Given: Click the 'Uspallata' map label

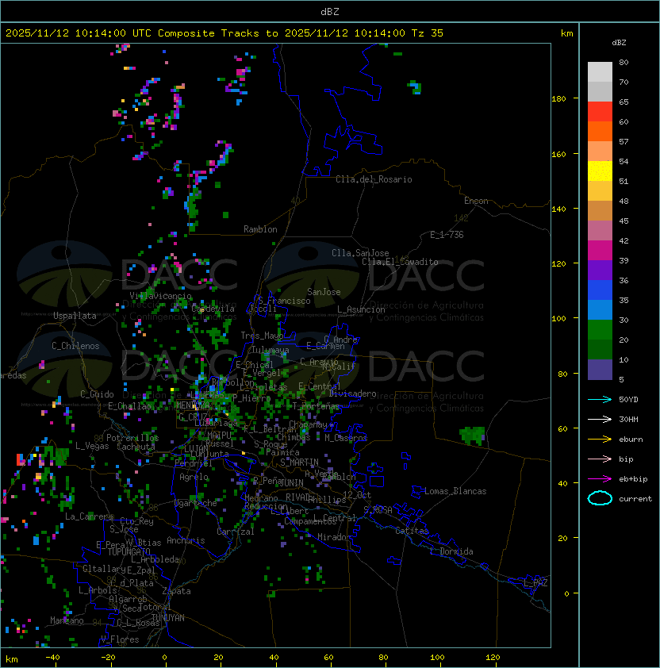Looking at the screenshot, I should tap(75, 316).
